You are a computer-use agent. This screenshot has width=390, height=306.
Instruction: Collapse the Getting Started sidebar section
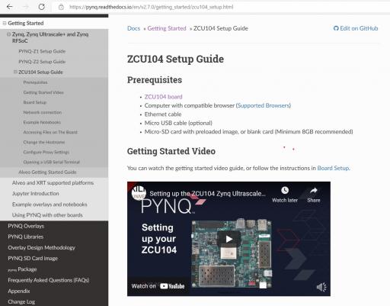(5, 23)
